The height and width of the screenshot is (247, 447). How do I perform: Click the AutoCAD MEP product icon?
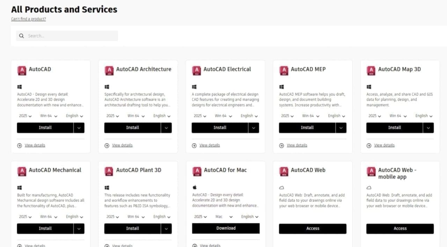(x=284, y=71)
